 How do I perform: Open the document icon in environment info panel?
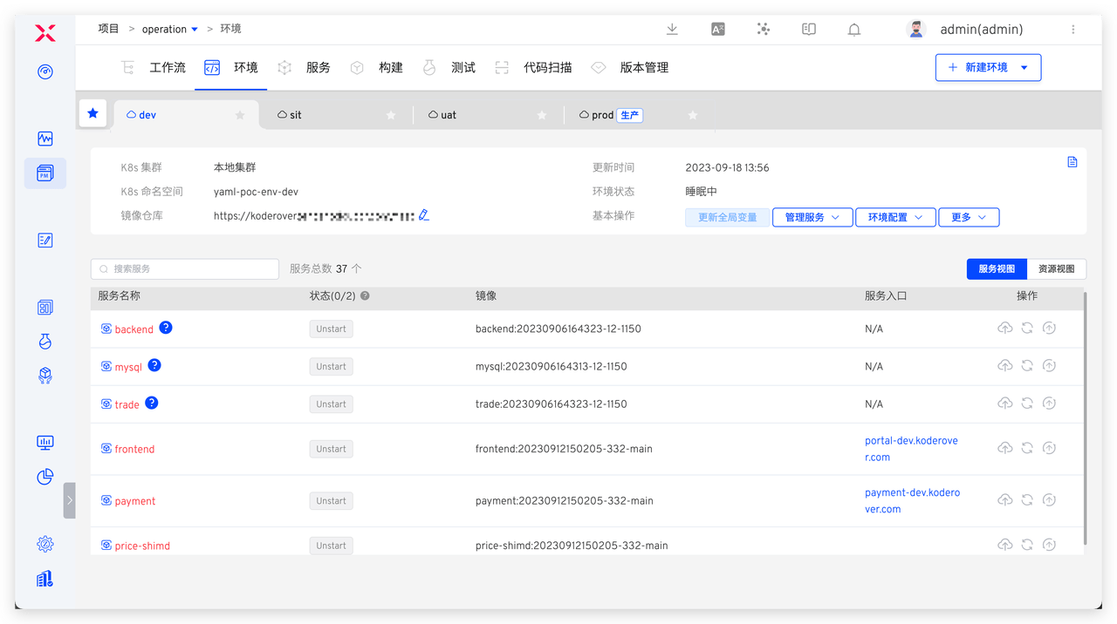click(x=1072, y=162)
